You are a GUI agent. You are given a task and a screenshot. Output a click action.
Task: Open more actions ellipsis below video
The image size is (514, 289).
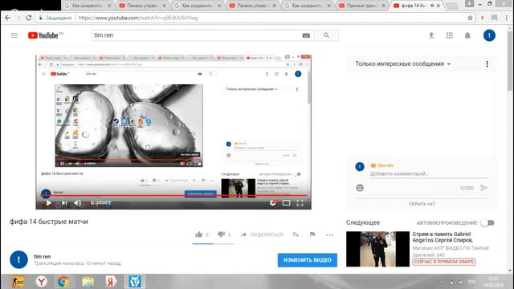pyautogui.click(x=329, y=234)
